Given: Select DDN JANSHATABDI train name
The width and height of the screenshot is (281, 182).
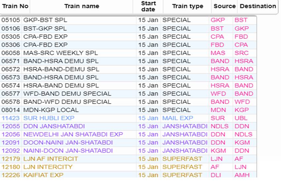Looking at the screenshot, I should click(54, 126).
